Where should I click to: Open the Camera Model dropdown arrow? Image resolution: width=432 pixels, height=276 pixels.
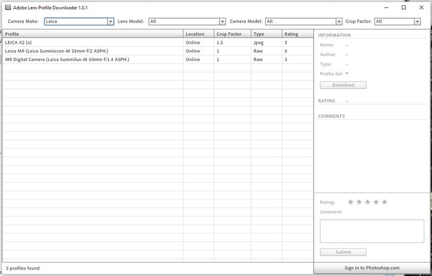[x=339, y=22]
